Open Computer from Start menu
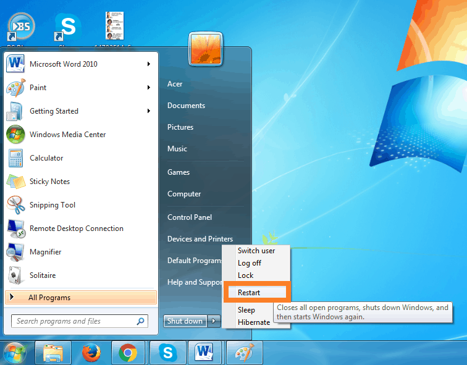467x365 pixels. [184, 194]
